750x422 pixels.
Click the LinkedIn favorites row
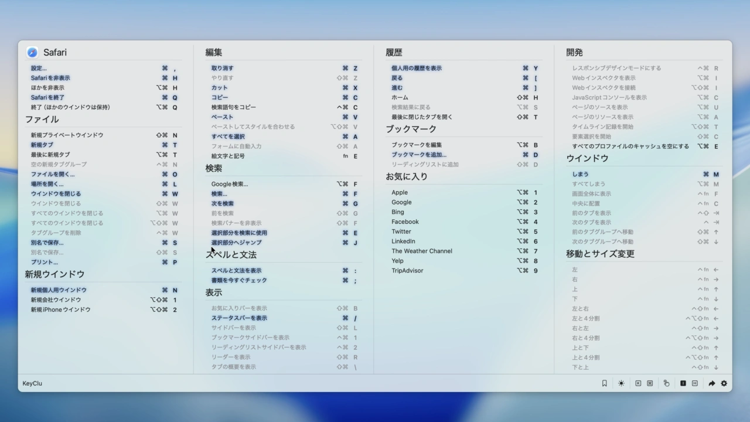465,241
